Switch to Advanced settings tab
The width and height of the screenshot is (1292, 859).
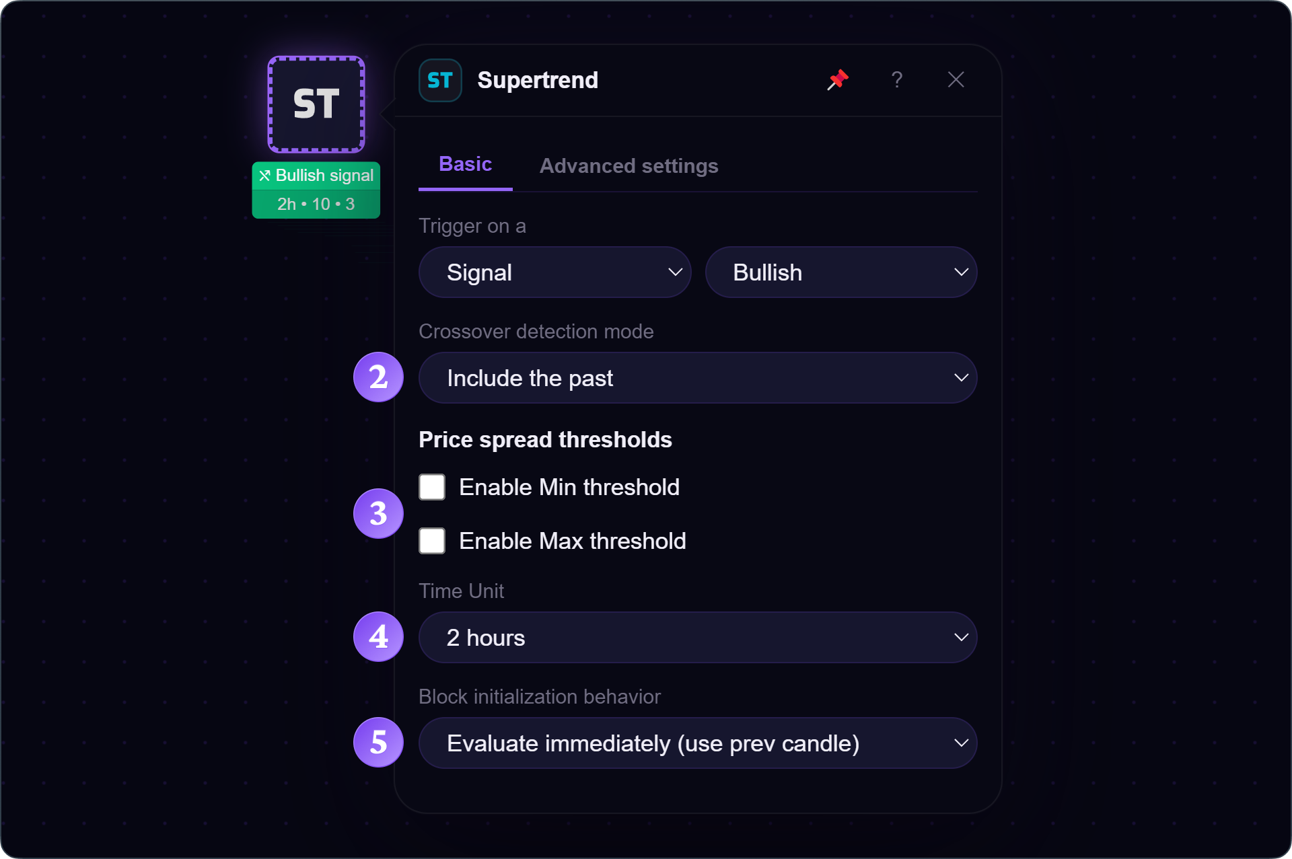point(629,165)
